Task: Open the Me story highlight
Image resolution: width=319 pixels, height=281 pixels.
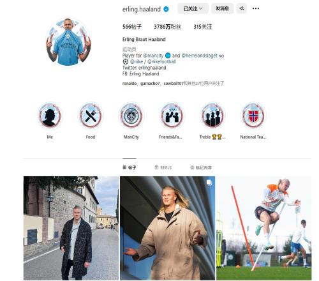Action: (50, 116)
